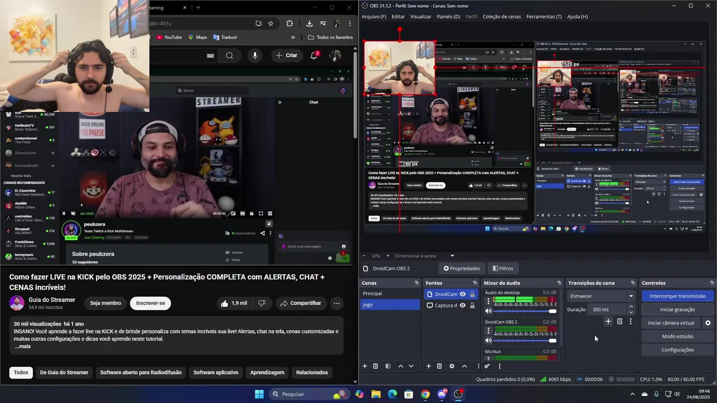Expand preview scaling dropdown Dimensionar à janela
The image size is (717, 403).
(452, 256)
